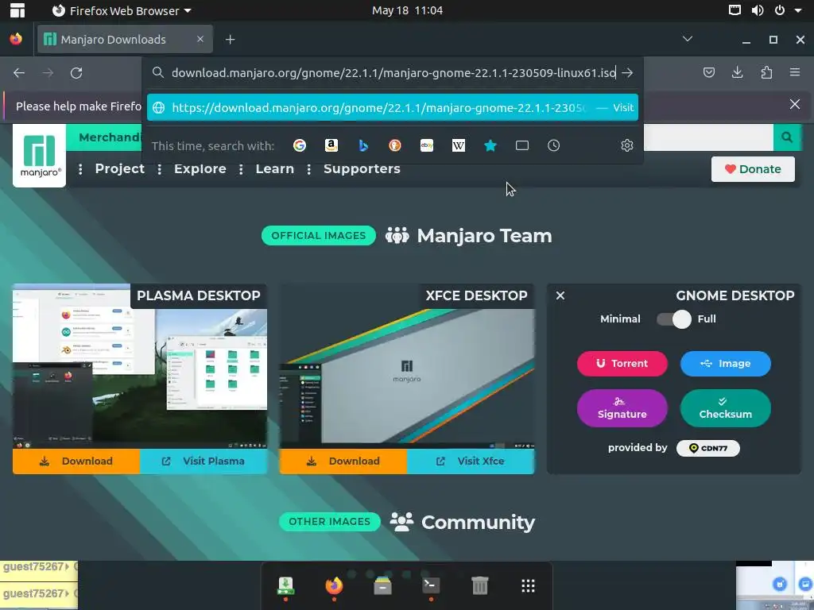Open system menu dropdown arrow

pyautogui.click(x=798, y=10)
